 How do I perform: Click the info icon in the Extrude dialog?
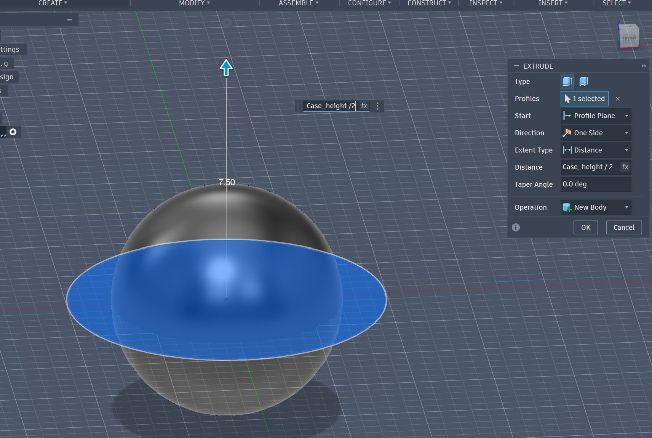pyautogui.click(x=516, y=227)
